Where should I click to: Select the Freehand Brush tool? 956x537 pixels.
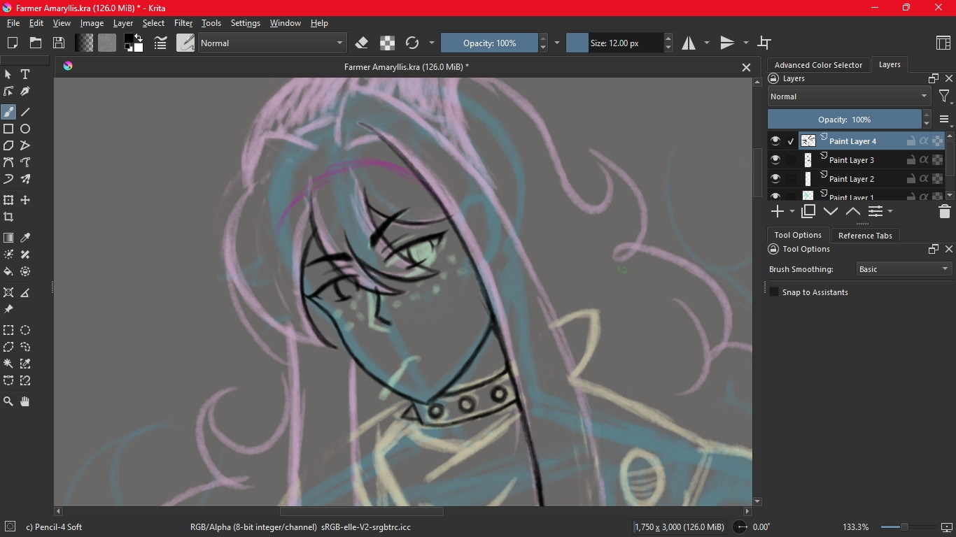8,112
